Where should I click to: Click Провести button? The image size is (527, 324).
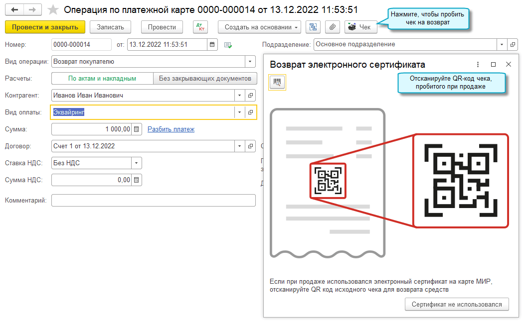(162, 27)
